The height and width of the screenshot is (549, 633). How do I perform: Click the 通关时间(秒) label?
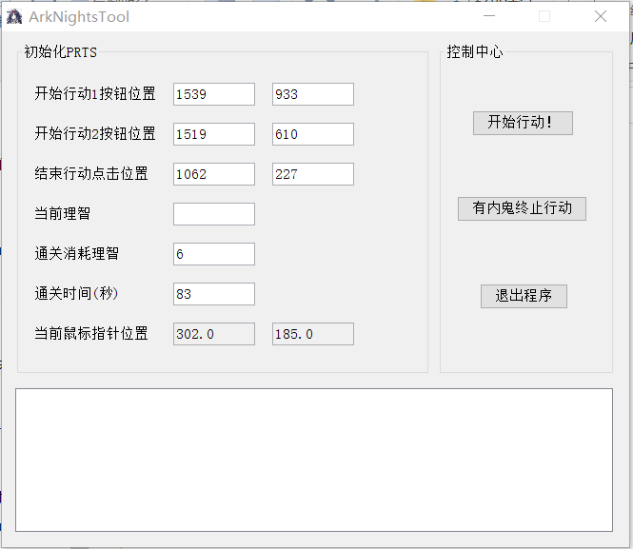tap(76, 293)
